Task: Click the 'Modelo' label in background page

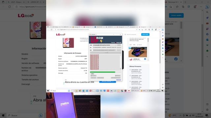Action: coord(25,54)
